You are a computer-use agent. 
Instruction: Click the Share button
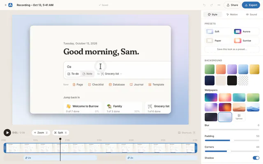click(232, 5)
